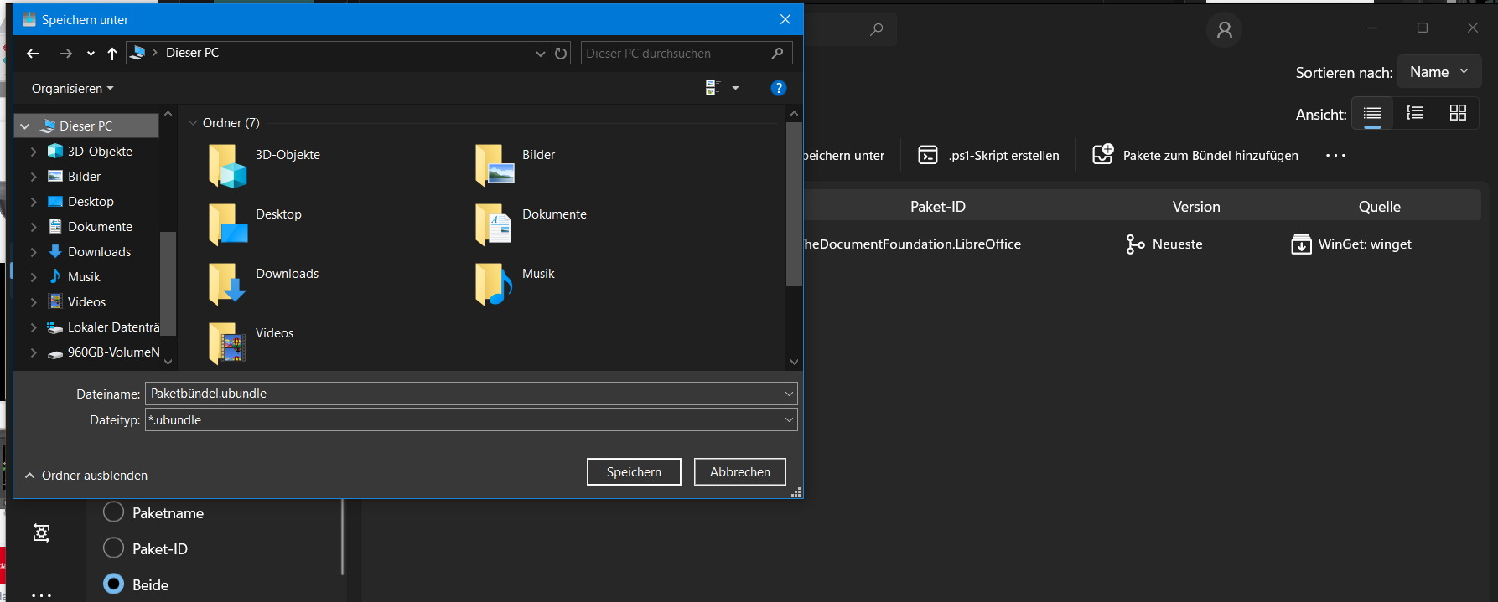Switch to the grid icons view
This screenshot has height=602, width=1498.
[1458, 113]
